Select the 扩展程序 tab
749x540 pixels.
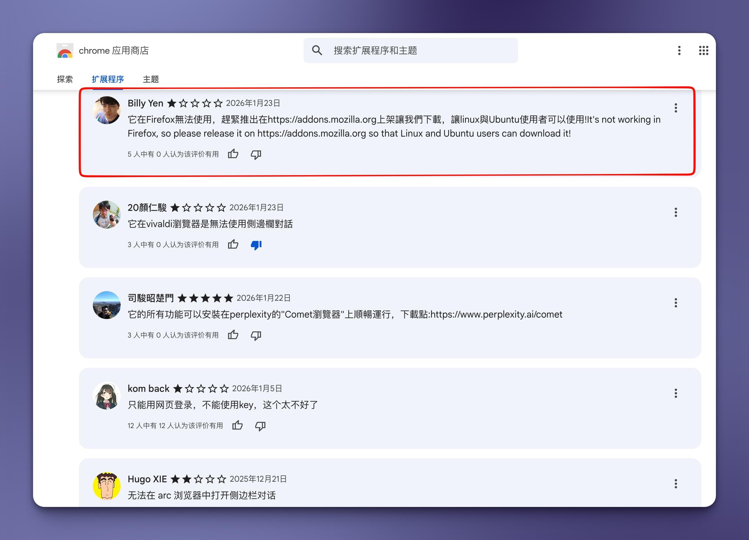click(108, 79)
